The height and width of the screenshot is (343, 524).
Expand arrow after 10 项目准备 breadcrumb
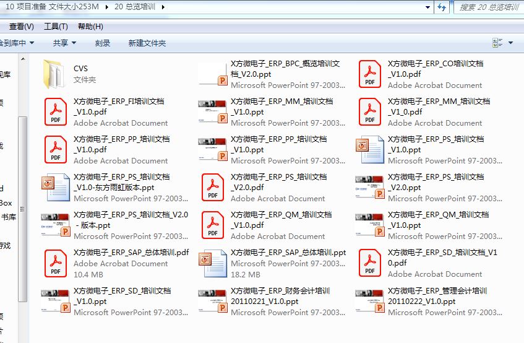point(106,7)
